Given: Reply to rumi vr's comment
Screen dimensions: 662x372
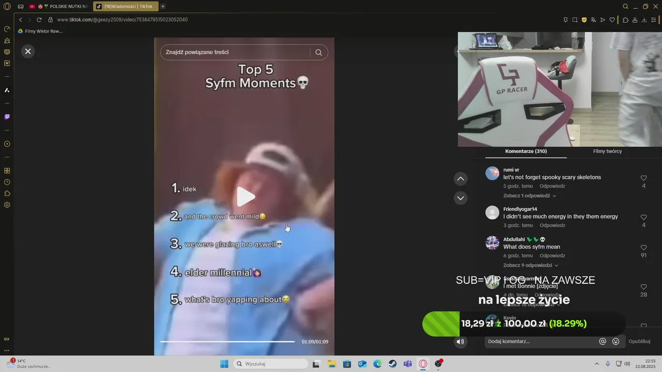Looking at the screenshot, I should (x=552, y=186).
